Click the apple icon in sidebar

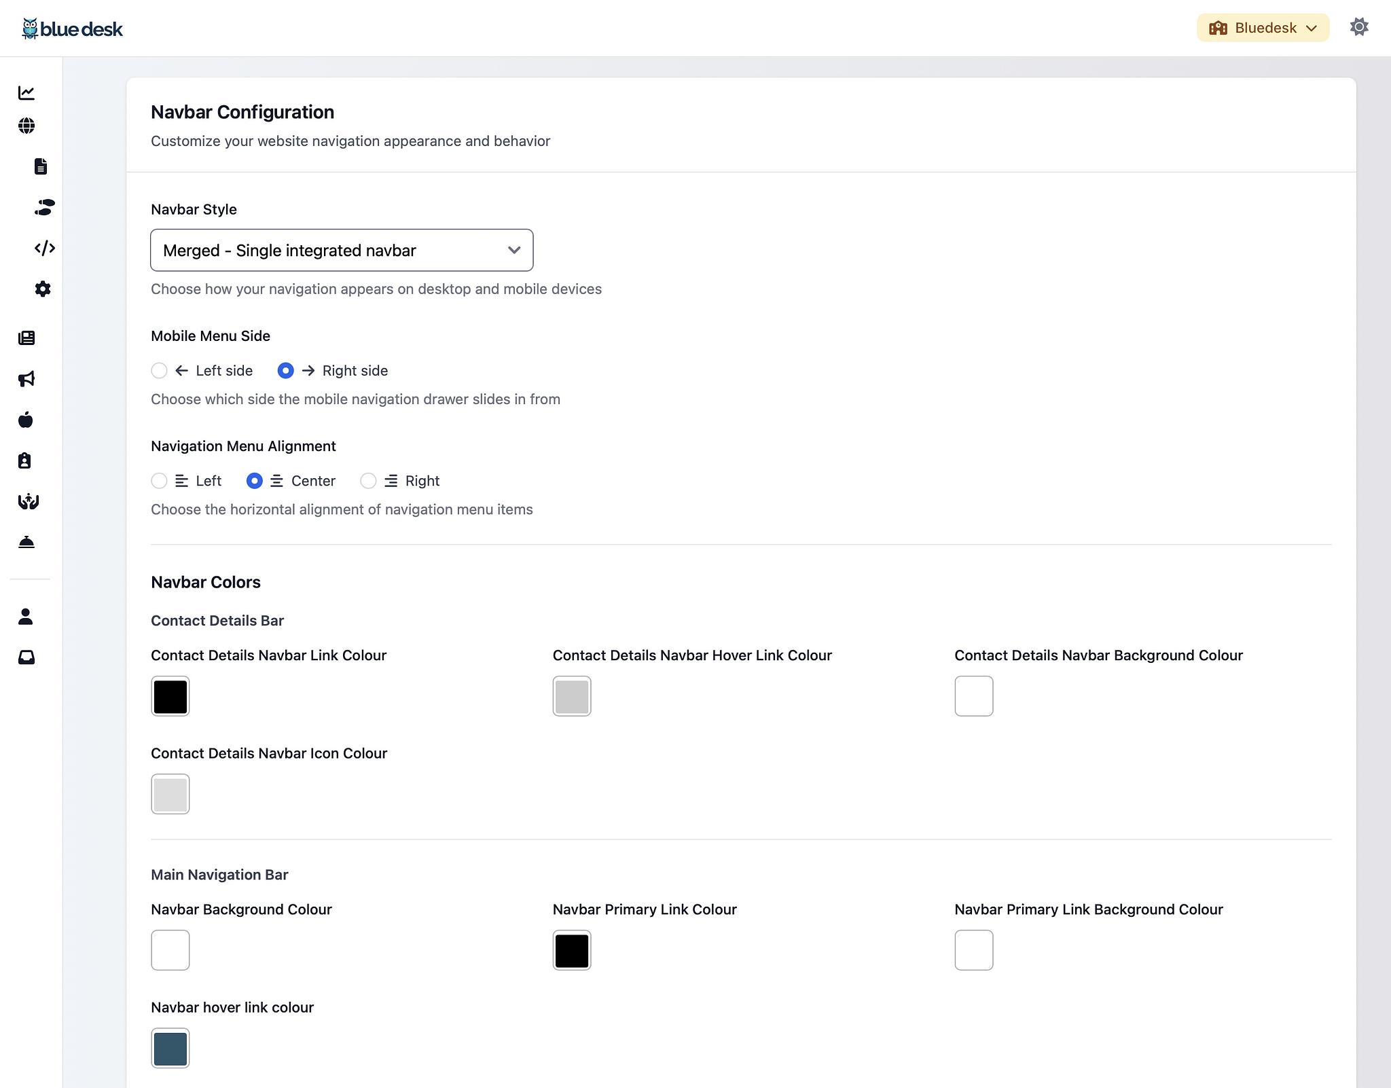tap(26, 420)
